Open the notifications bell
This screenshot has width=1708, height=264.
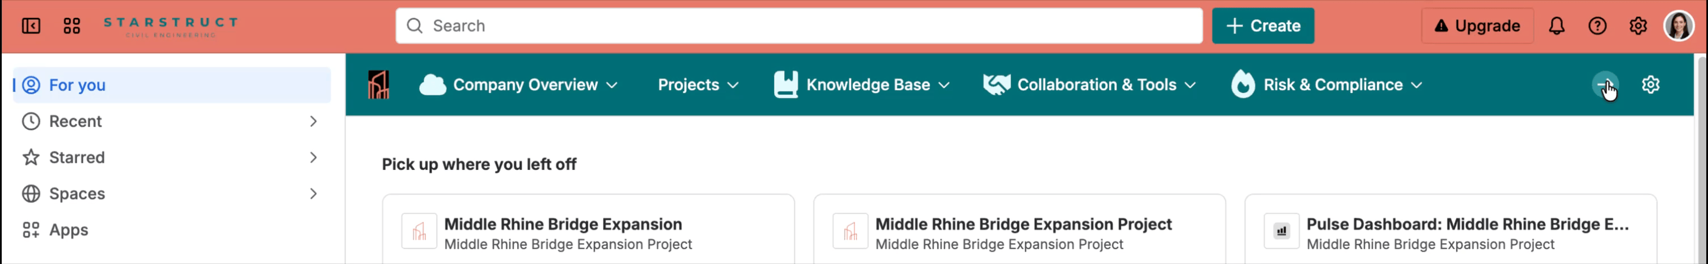pos(1556,26)
